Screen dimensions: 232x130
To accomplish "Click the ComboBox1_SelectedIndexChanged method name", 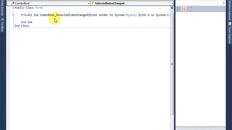I will (64, 15).
